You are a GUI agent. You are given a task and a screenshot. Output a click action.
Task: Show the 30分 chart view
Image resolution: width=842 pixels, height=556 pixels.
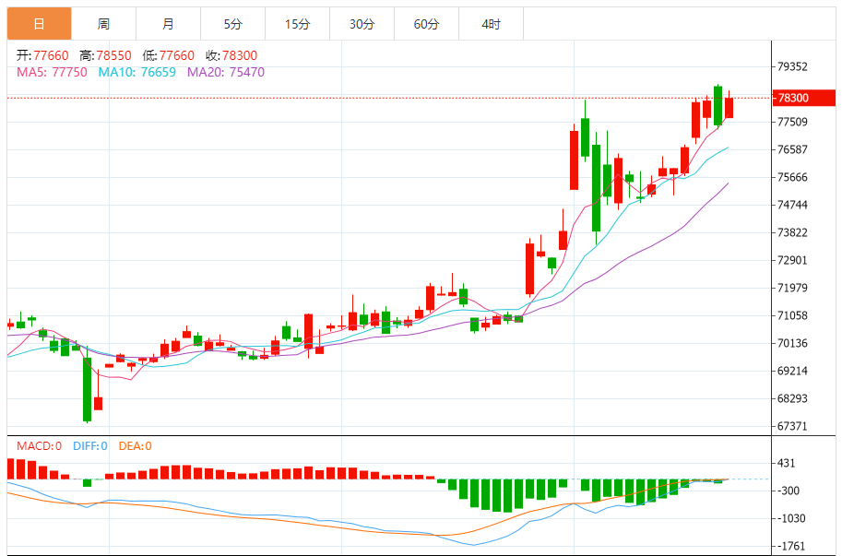click(x=362, y=24)
